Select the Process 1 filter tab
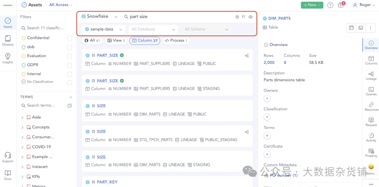Viewport: 379px width, 187px height. pos(176,41)
